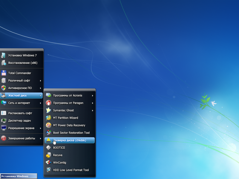Screen dimensions: 239x179
Task: Click the Разрешение экрана label
Action: (21, 128)
